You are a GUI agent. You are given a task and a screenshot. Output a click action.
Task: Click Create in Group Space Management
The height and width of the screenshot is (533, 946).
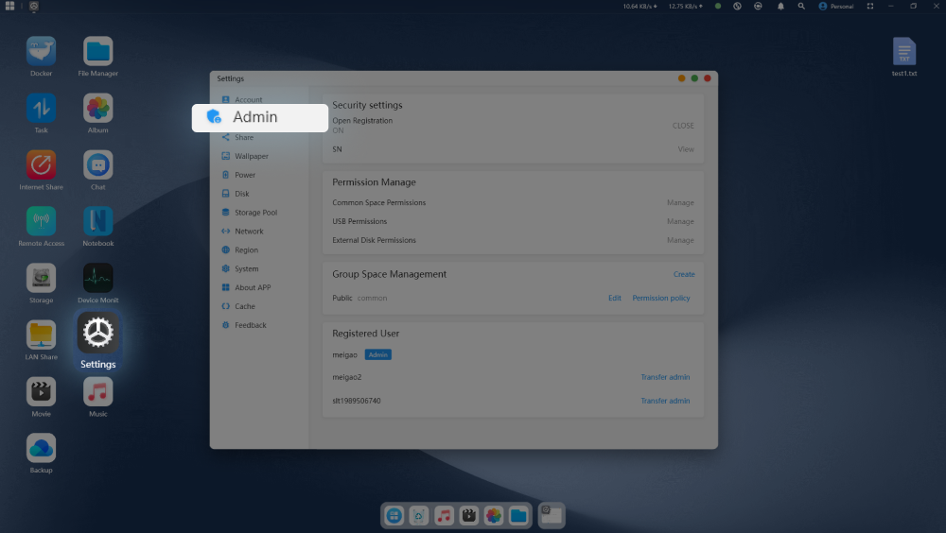pyautogui.click(x=684, y=274)
